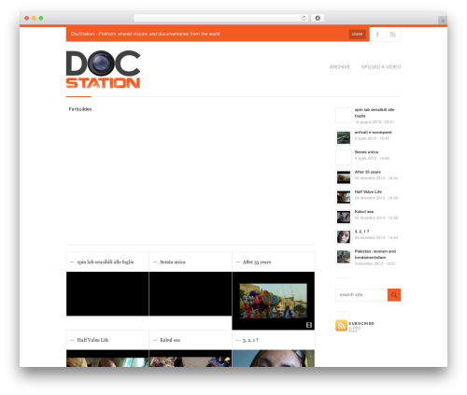Click the orange search magnifier button
This screenshot has width=467, height=395.
tap(394, 295)
